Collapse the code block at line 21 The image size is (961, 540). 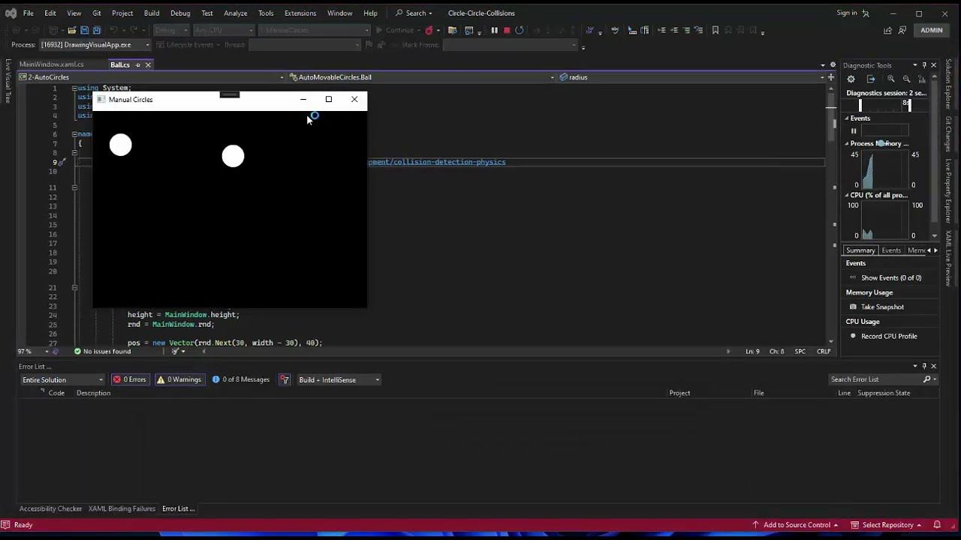coord(74,288)
